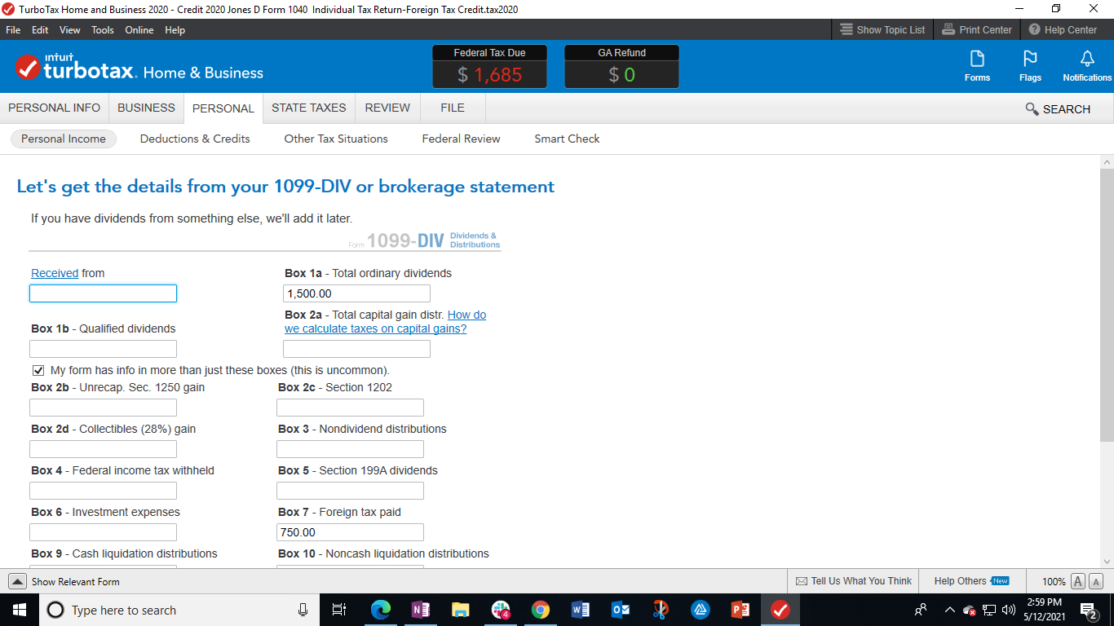Click Box 2a capital gain distr. field
The image size is (1114, 626).
pos(356,349)
